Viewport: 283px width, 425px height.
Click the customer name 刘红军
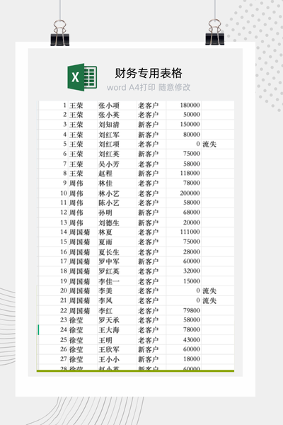click(108, 135)
